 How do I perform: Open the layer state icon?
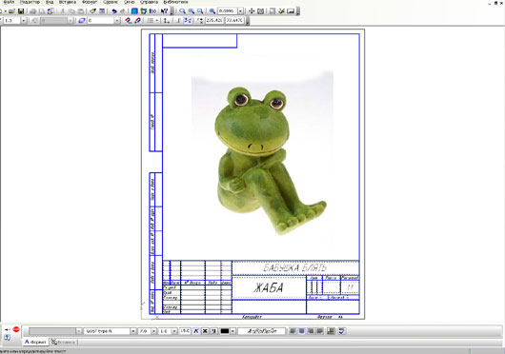click(x=82, y=20)
